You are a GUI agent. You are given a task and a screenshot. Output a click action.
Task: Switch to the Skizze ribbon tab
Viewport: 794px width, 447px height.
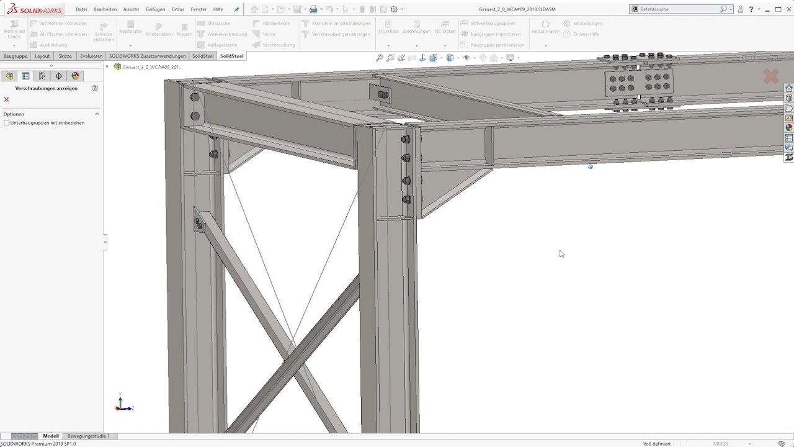pos(65,56)
